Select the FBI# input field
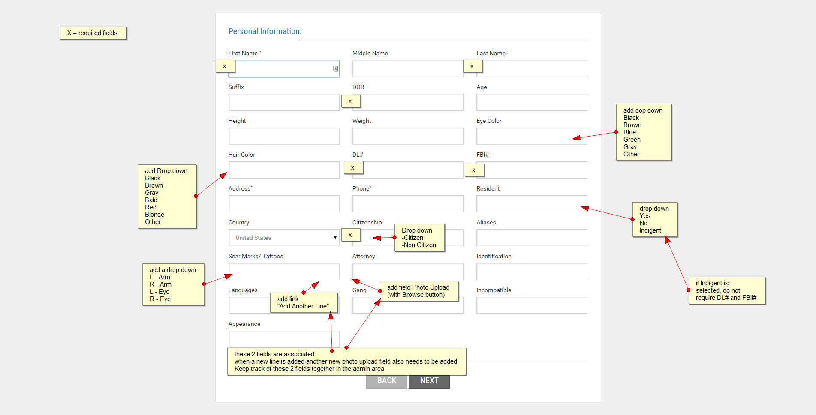This screenshot has width=816, height=415. (532, 170)
